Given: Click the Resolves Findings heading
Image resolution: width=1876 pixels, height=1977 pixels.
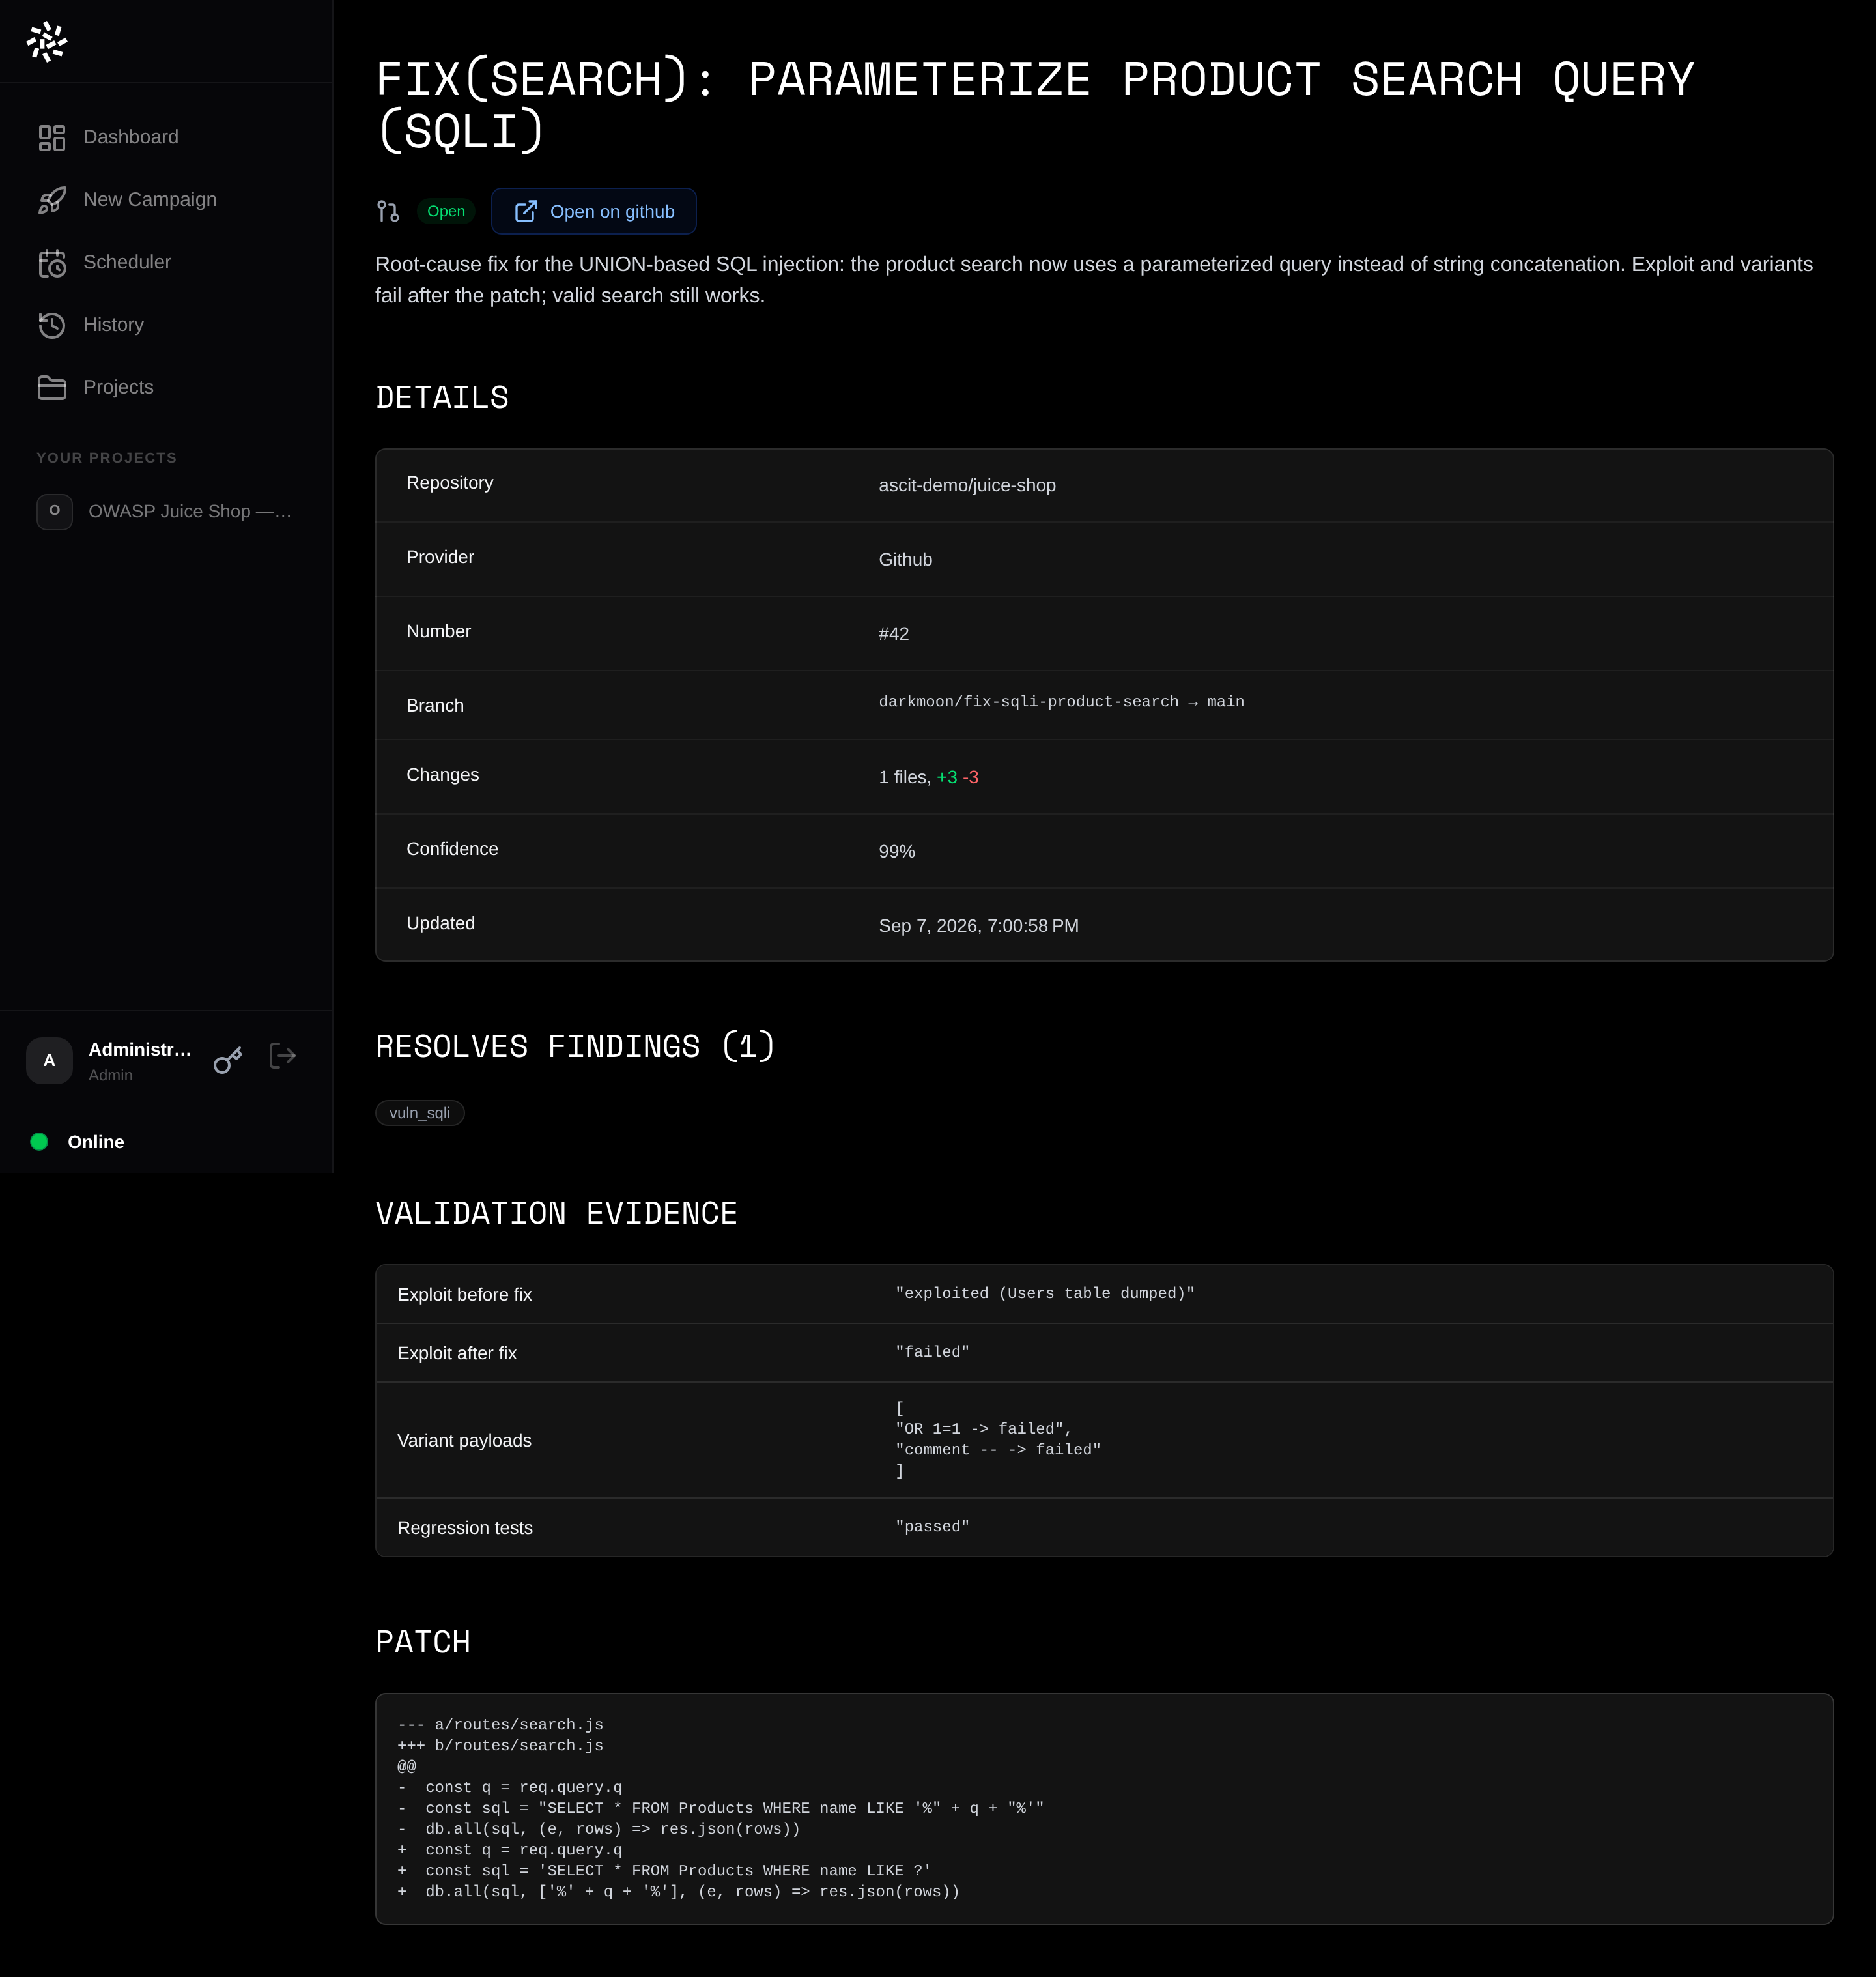Looking at the screenshot, I should tap(575, 1046).
